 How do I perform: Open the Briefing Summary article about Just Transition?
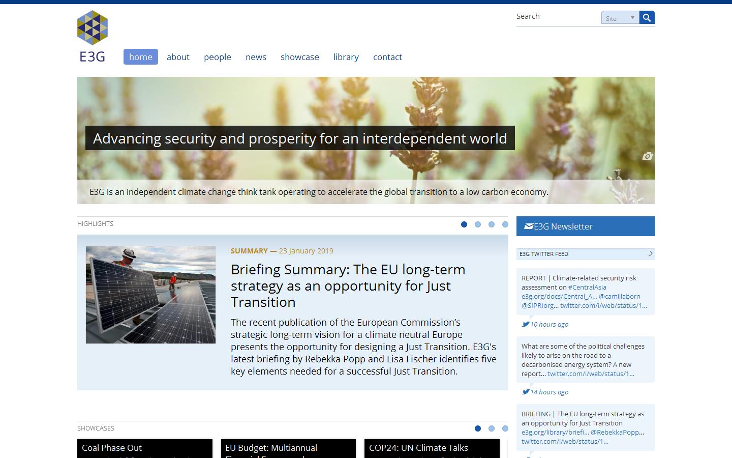point(349,285)
